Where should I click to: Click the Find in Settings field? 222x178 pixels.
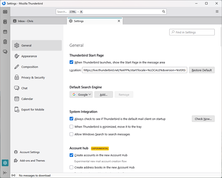click(x=192, y=32)
